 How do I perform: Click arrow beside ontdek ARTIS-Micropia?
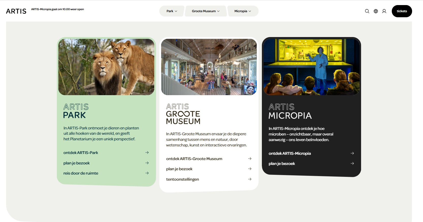pyautogui.click(x=352, y=153)
